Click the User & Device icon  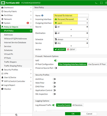tap(2, 77)
